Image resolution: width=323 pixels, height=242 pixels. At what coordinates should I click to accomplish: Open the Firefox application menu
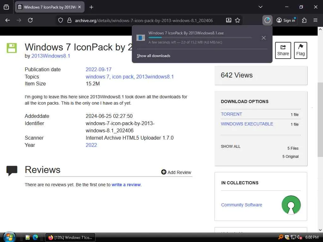pyautogui.click(x=315, y=20)
